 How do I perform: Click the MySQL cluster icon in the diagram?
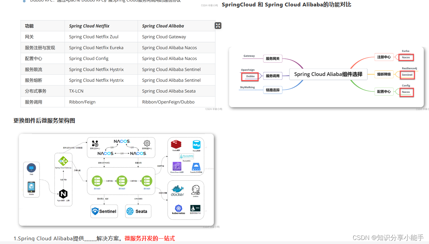[x=197, y=145]
